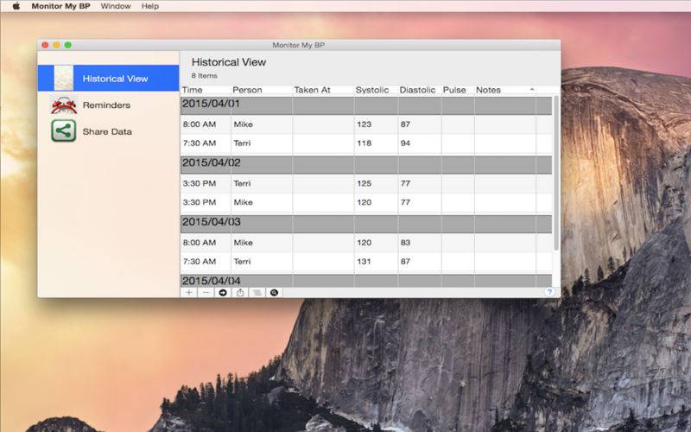
Task: Click systolic value 123
Action: [x=364, y=124]
